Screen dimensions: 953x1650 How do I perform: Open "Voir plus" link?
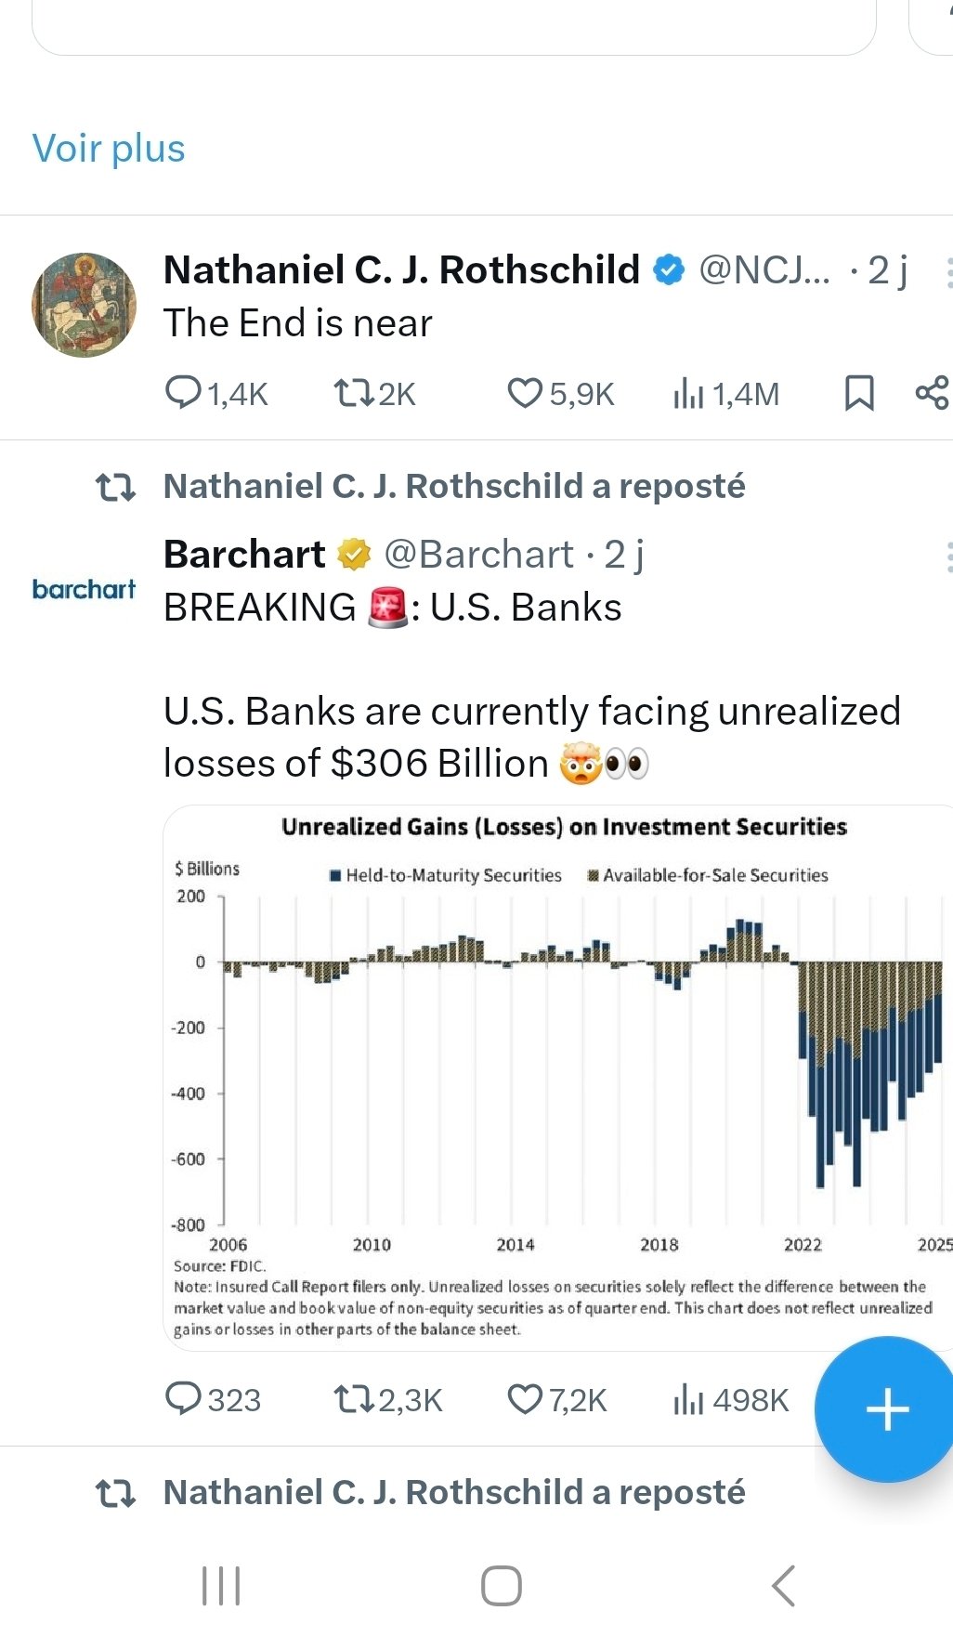pyautogui.click(x=109, y=149)
